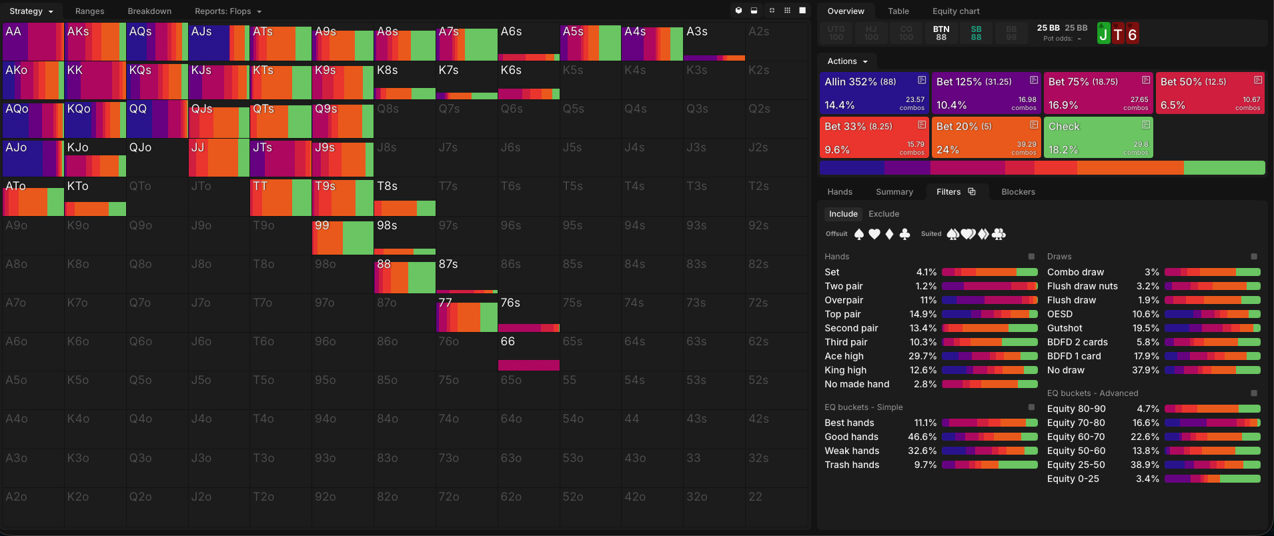
Task: Click the 3D cube view icon
Action: [x=738, y=11]
